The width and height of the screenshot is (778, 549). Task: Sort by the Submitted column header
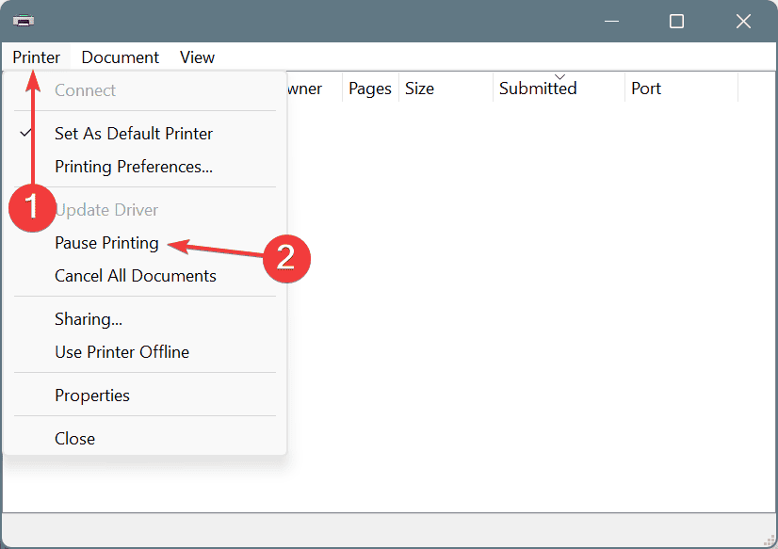point(559,89)
